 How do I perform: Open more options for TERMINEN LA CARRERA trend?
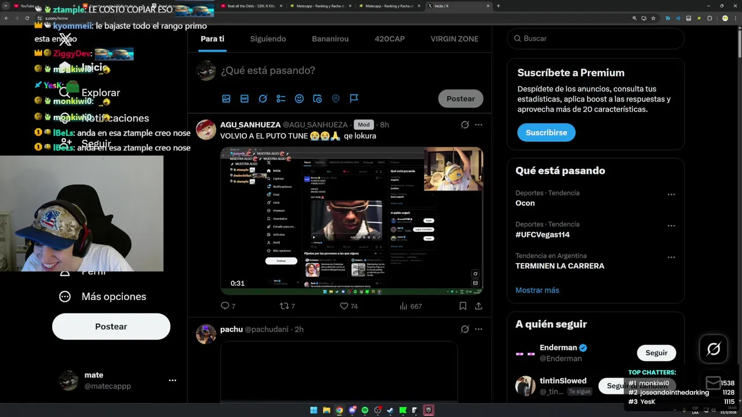coord(671,257)
